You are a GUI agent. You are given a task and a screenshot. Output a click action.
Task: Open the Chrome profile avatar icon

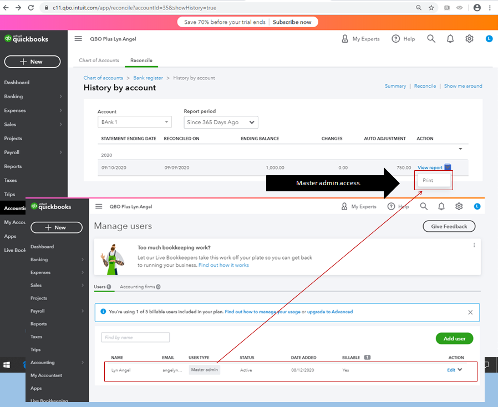point(477,8)
